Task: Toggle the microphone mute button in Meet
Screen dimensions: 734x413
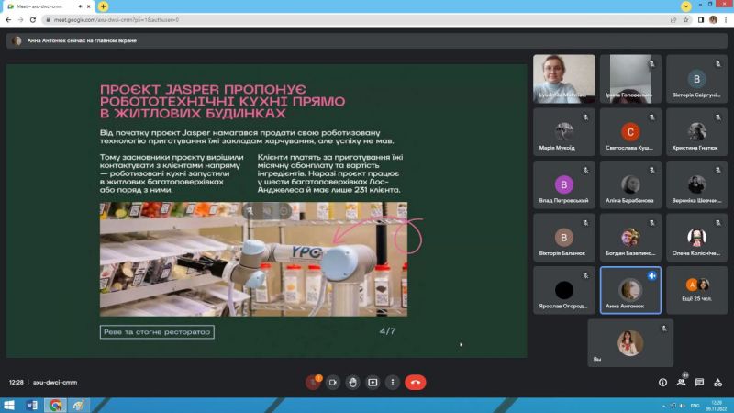Action: coord(313,383)
